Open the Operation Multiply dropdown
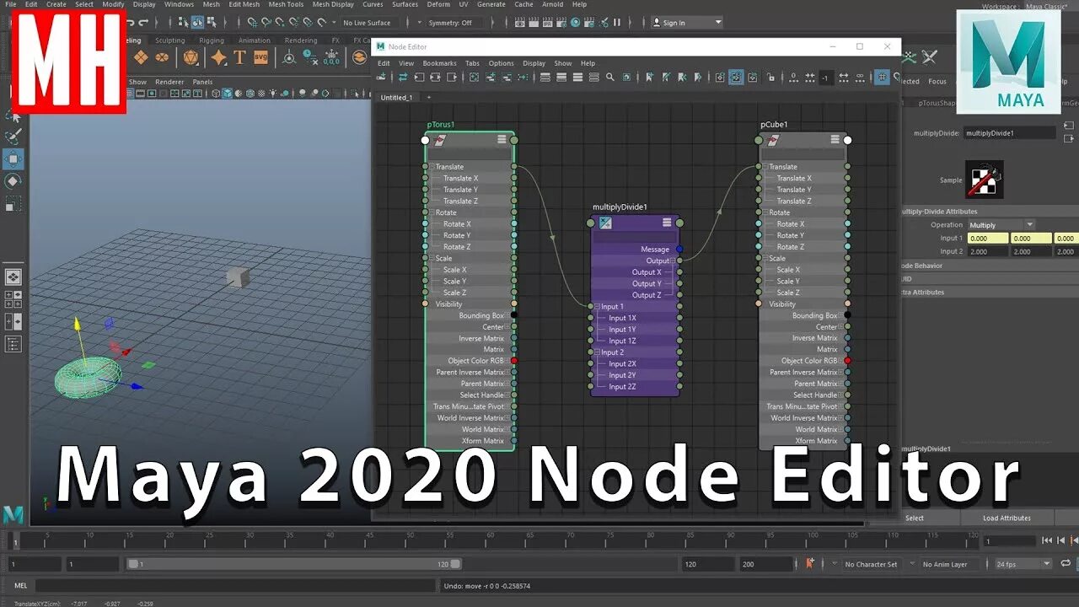This screenshot has width=1079, height=607. [x=1001, y=225]
